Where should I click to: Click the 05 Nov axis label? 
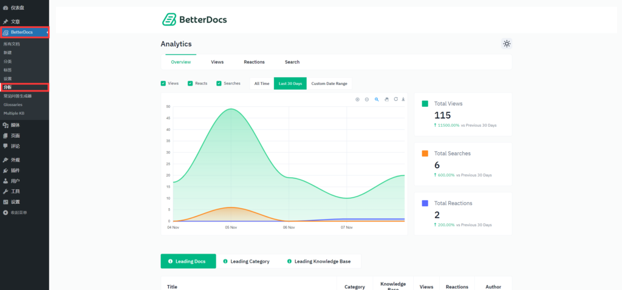click(x=231, y=228)
